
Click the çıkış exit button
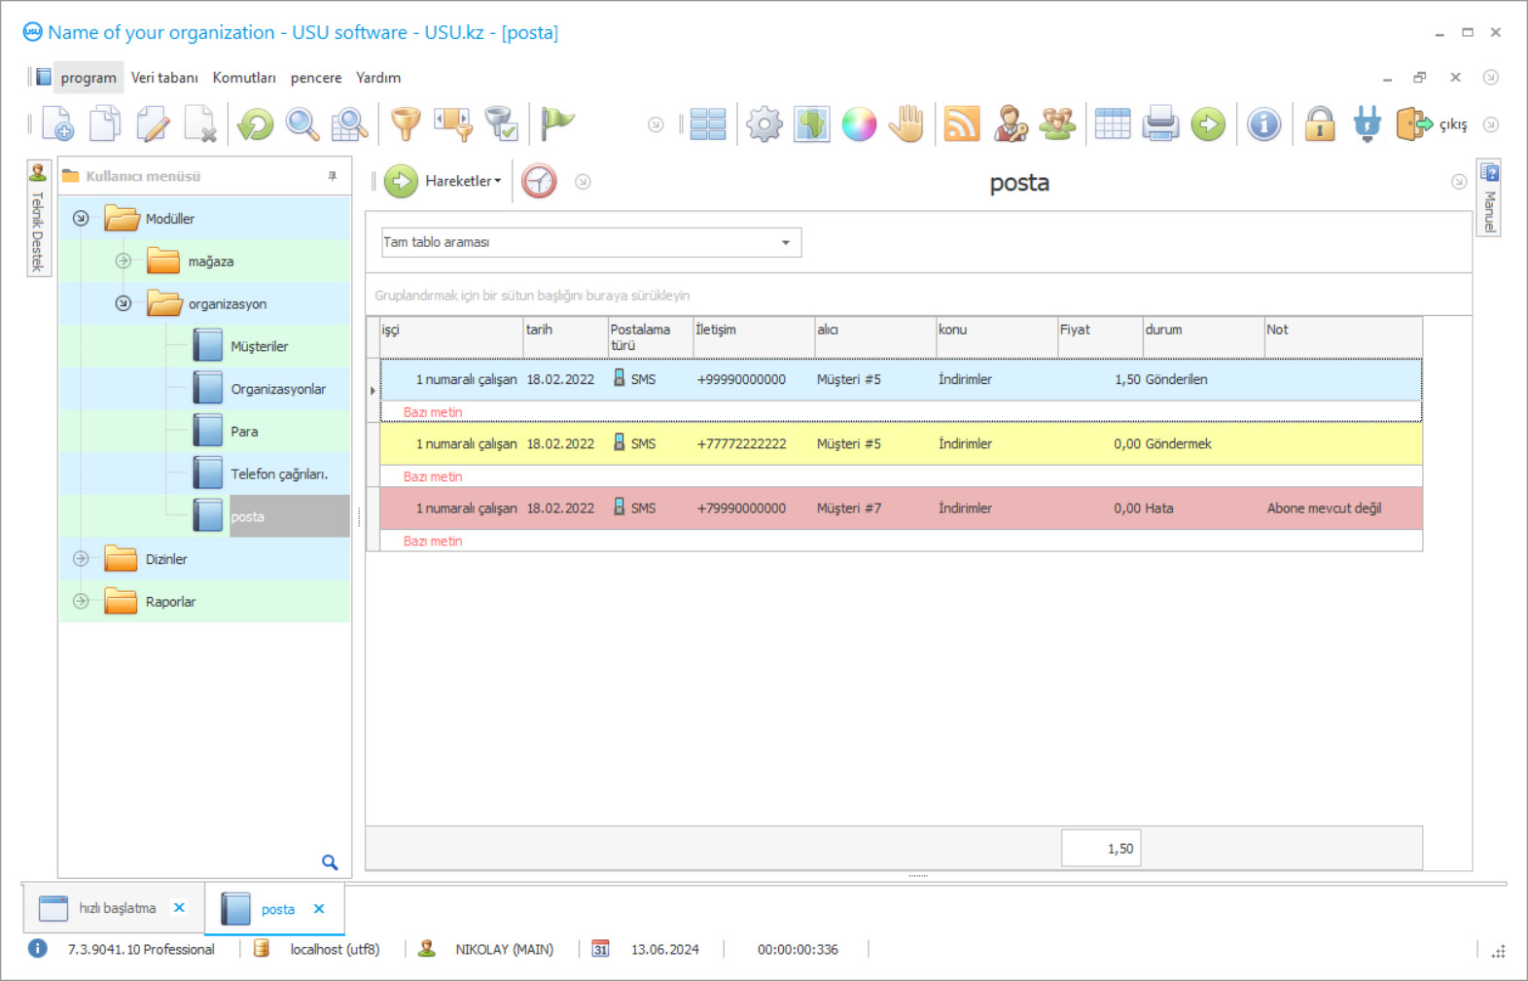coord(1432,124)
